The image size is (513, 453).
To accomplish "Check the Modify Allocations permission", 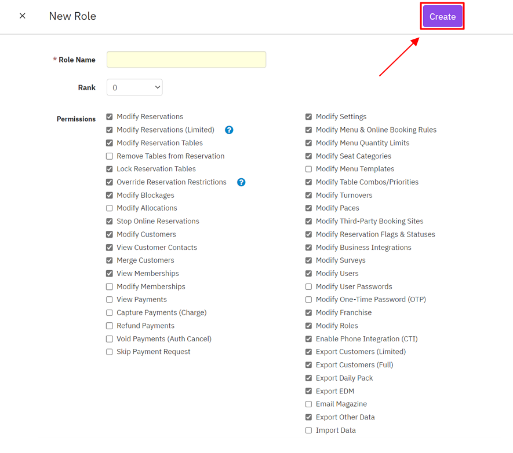I will pyautogui.click(x=110, y=208).
